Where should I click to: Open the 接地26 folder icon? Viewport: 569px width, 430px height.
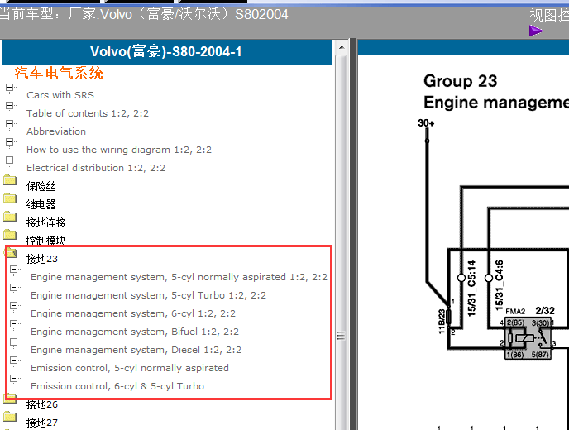coord(10,399)
